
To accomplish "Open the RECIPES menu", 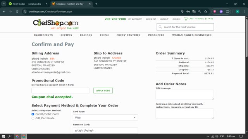I will pyautogui.click(x=66, y=35).
